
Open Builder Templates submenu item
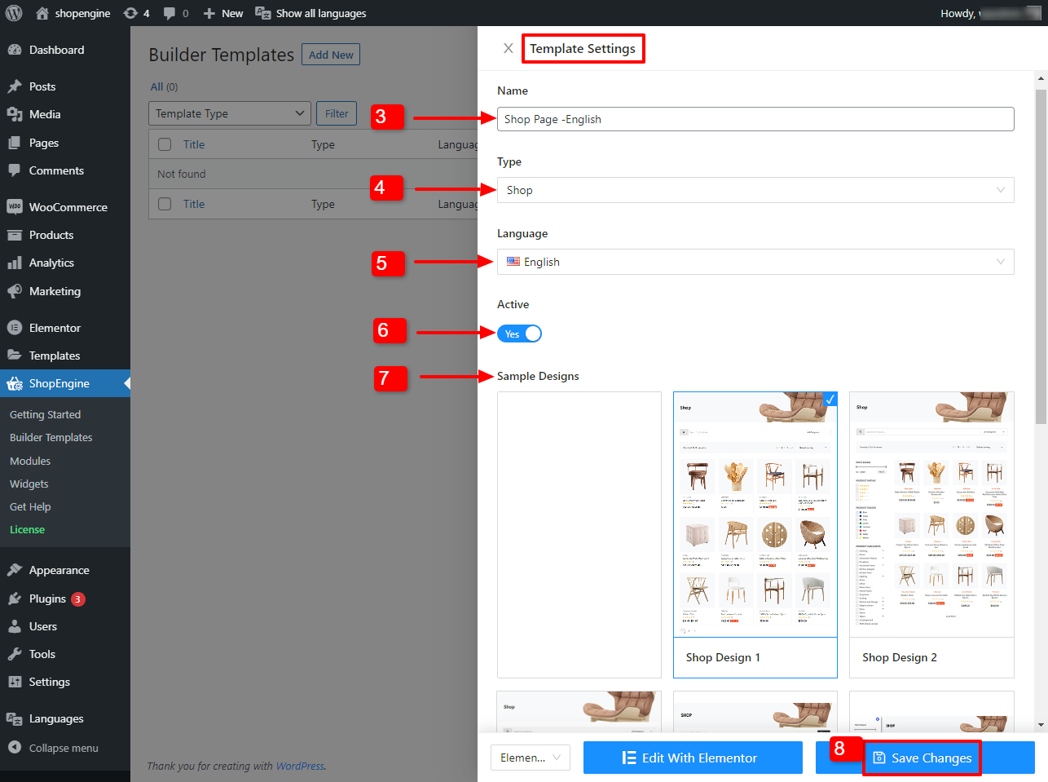point(51,437)
